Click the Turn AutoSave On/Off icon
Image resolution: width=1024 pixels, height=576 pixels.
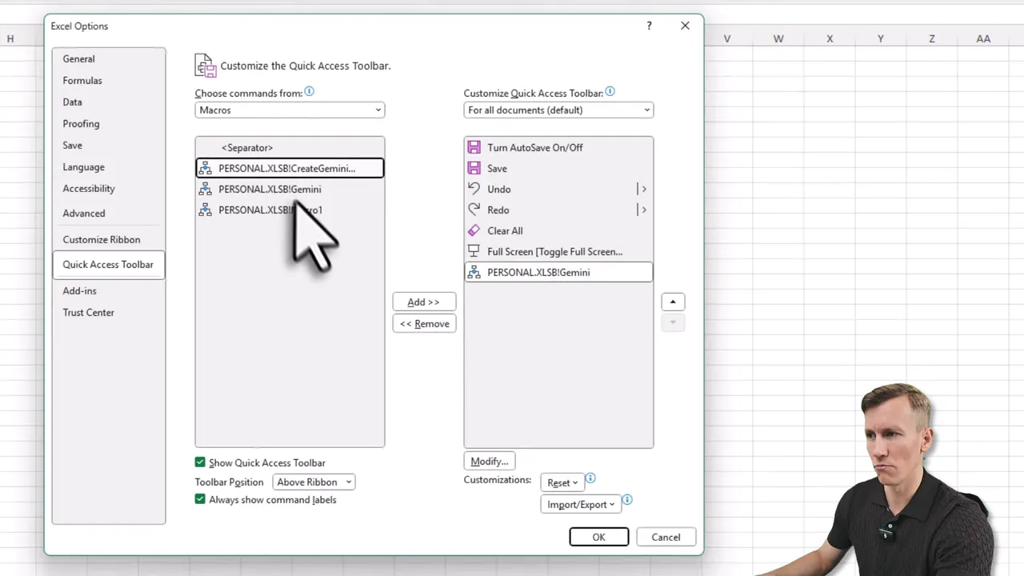[474, 147]
